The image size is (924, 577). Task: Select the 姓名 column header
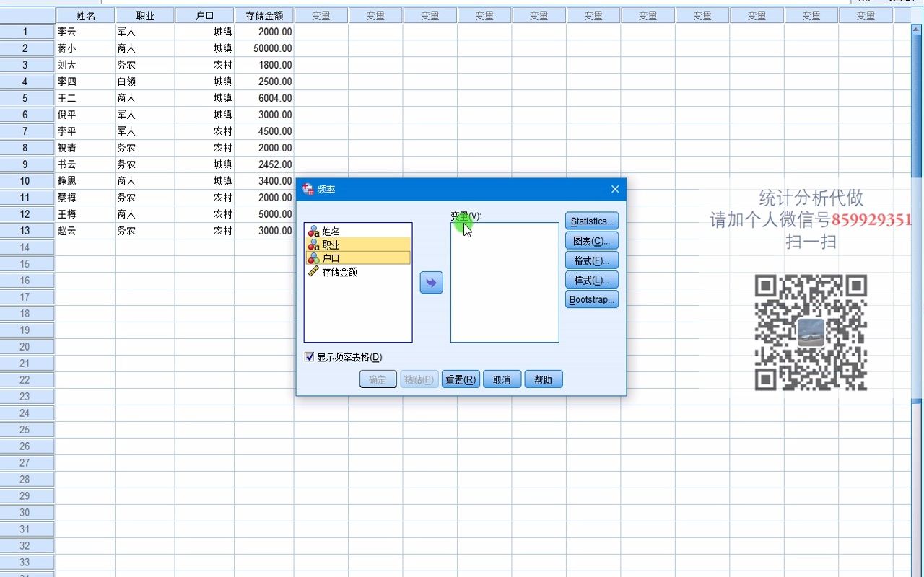pos(85,15)
